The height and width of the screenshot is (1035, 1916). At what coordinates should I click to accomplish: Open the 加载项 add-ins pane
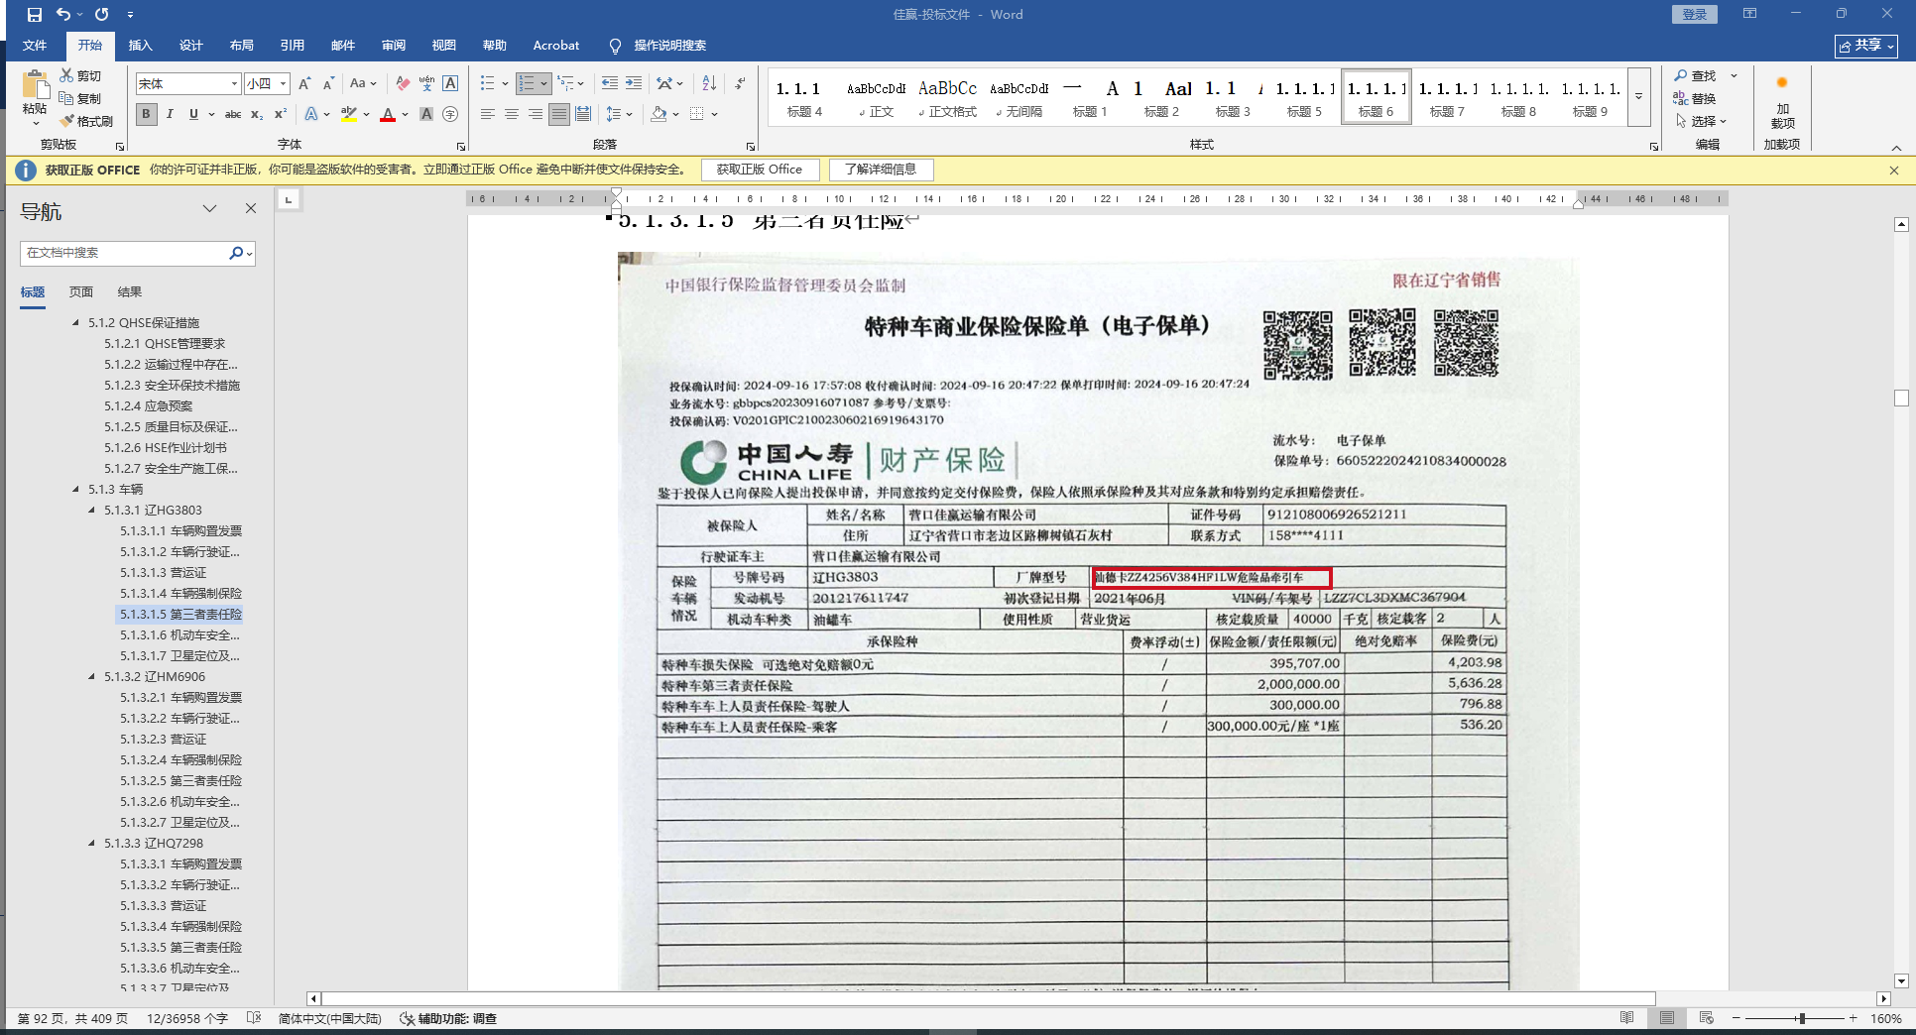1782,104
